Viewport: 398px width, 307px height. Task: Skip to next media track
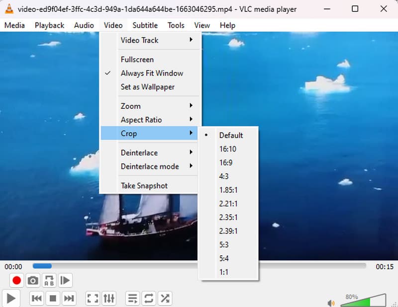(69, 299)
